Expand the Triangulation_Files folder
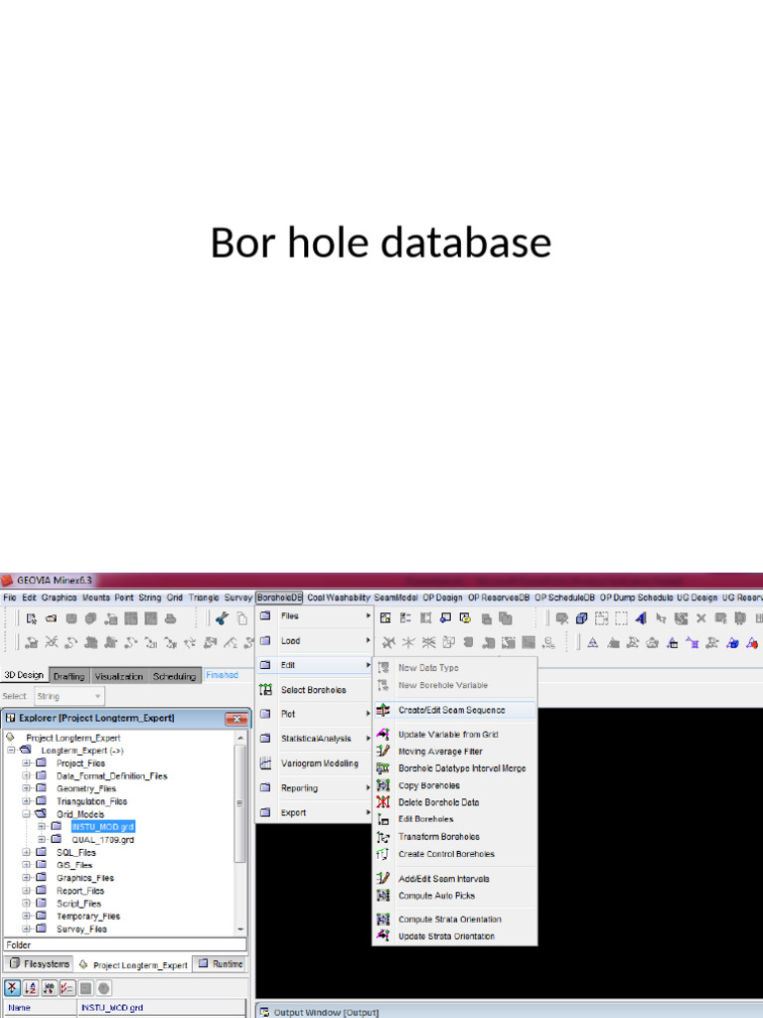763x1018 pixels. tap(27, 801)
